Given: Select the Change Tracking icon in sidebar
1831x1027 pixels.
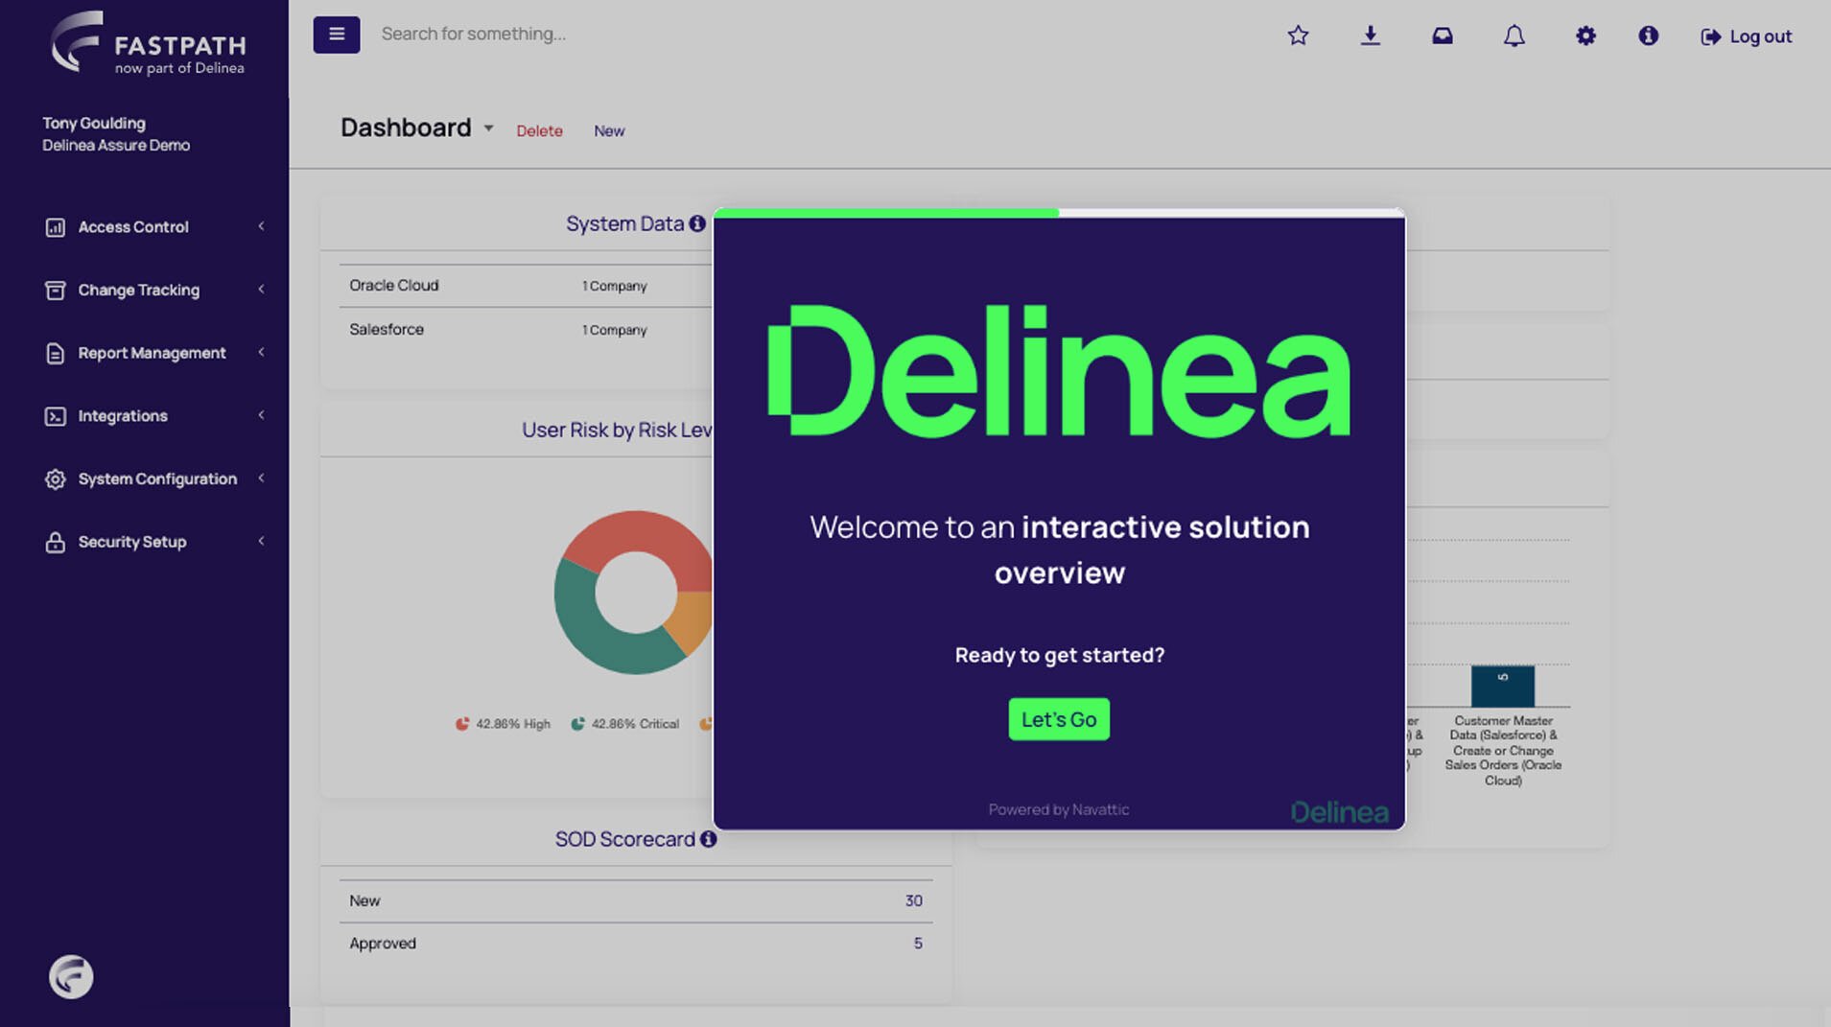Looking at the screenshot, I should (x=55, y=290).
